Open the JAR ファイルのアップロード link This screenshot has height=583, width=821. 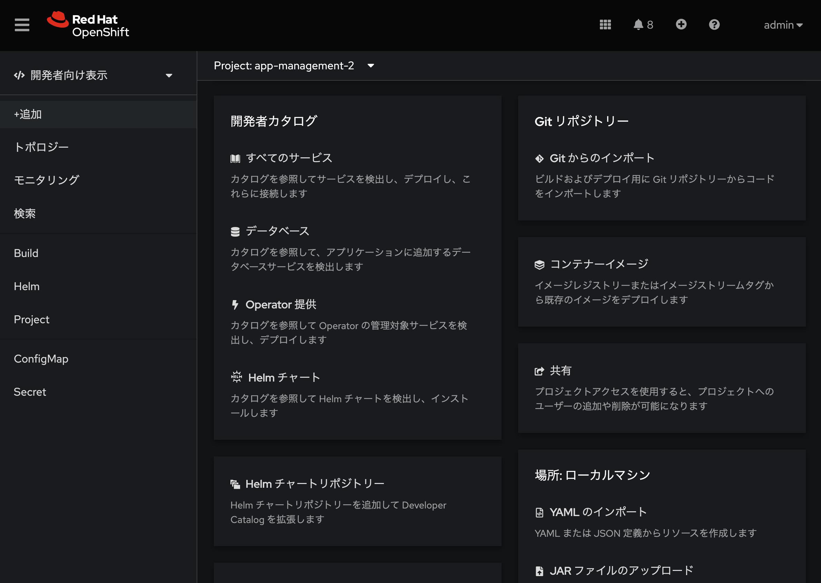tap(621, 571)
